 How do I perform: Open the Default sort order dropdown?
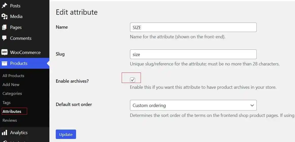(x=193, y=105)
